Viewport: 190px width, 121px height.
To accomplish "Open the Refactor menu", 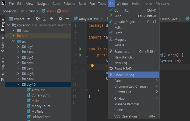I will point(69,4).
